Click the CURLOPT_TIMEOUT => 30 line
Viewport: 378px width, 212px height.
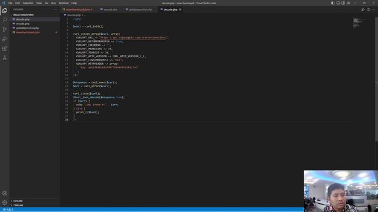coord(93,52)
